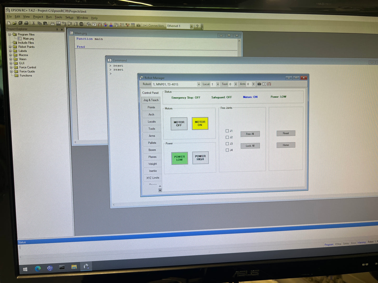378x283 pixels.
Task: Switch to the Jog & Teach tab
Action: pos(151,100)
